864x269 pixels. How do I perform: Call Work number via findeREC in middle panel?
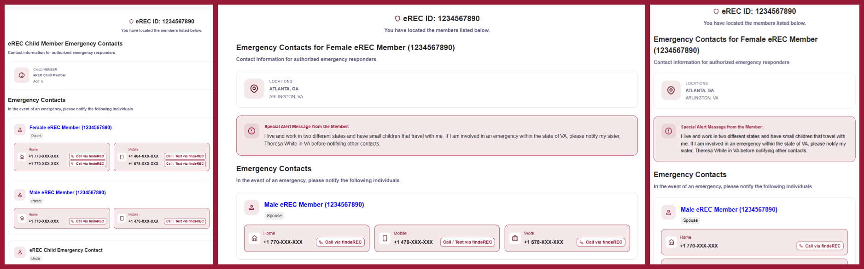pyautogui.click(x=601, y=242)
